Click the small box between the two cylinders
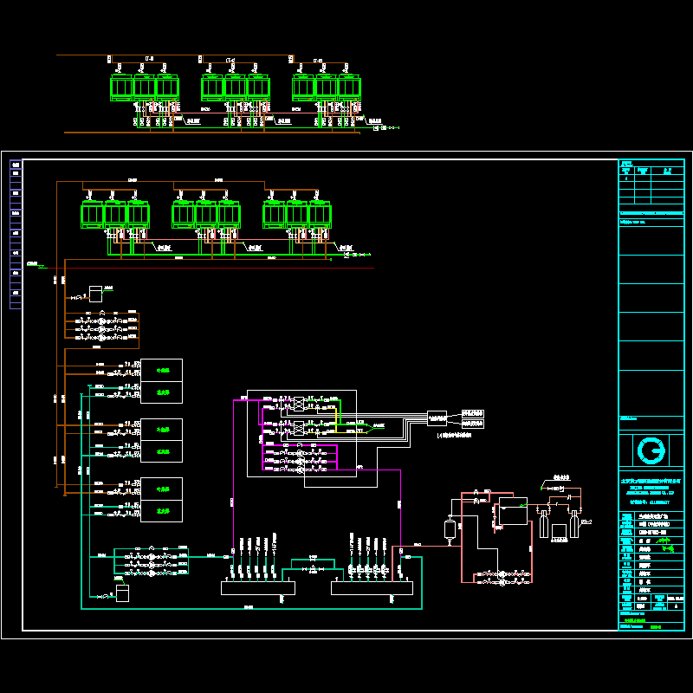693x693 pixels. coord(559,532)
